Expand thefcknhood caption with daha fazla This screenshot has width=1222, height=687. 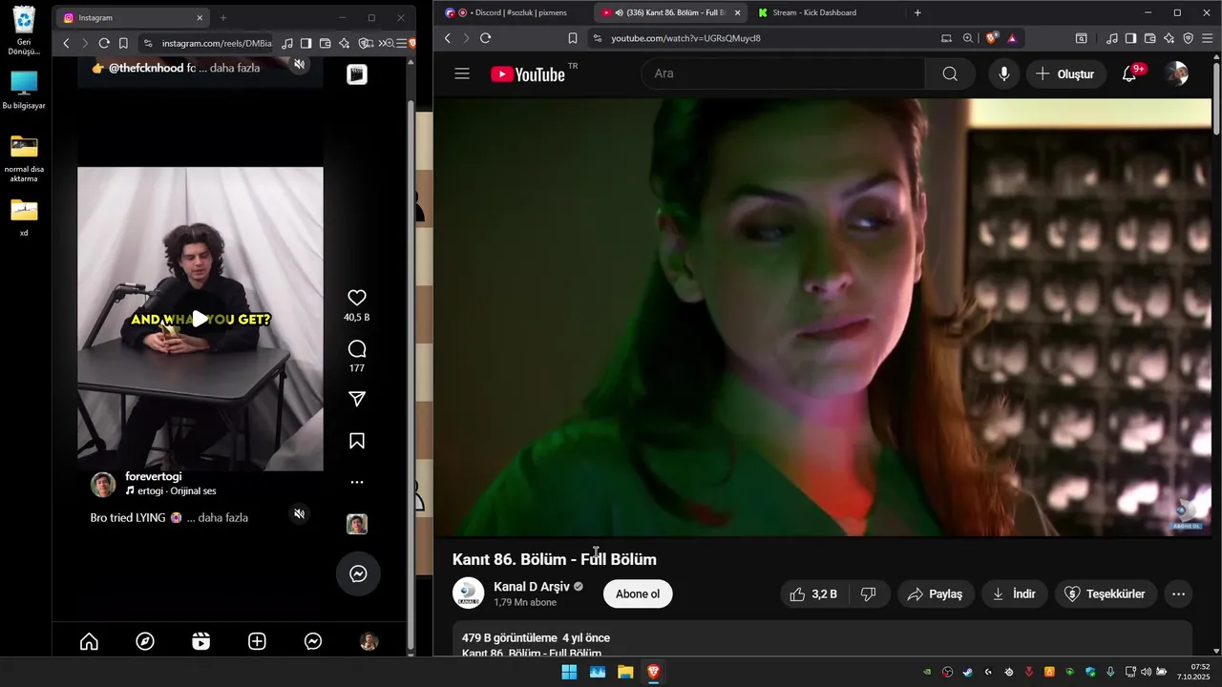click(235, 68)
